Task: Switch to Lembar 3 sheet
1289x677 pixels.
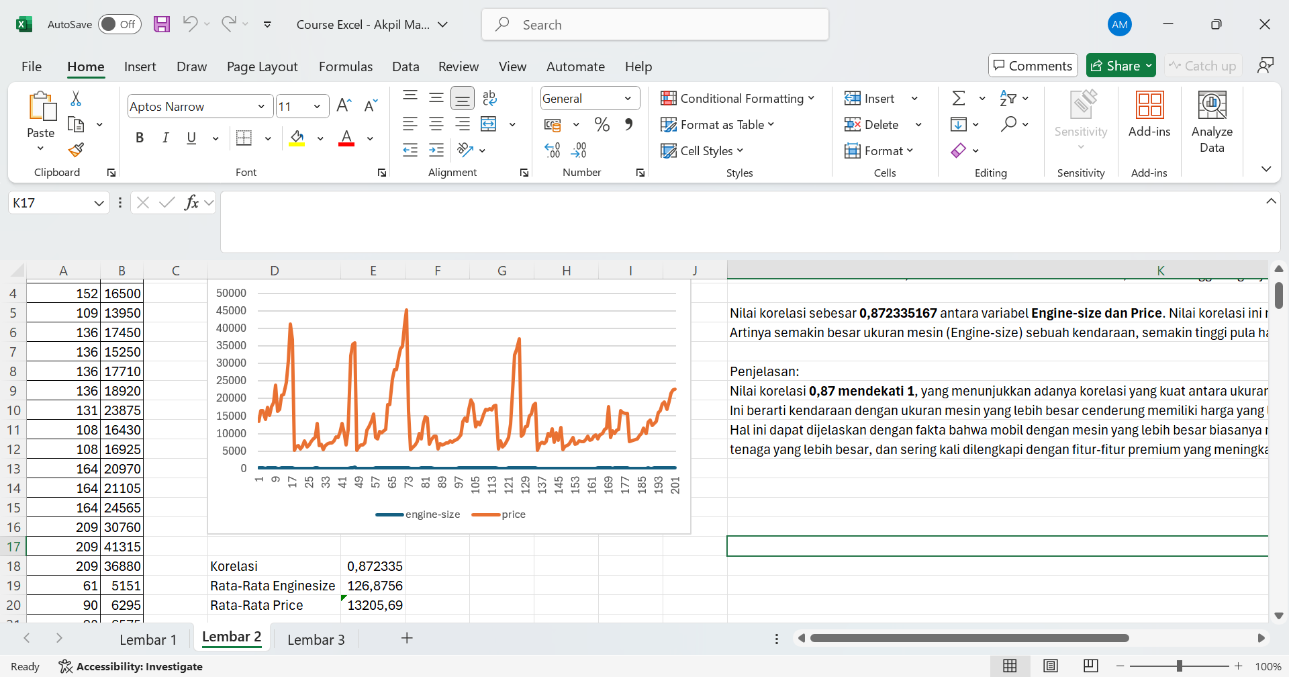Action: coord(316,639)
